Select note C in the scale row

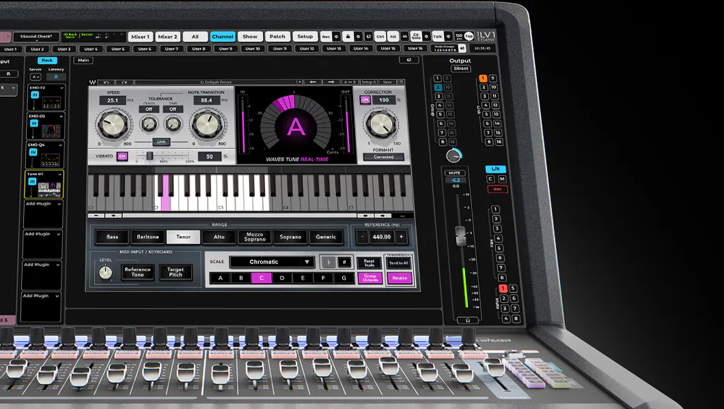262,277
